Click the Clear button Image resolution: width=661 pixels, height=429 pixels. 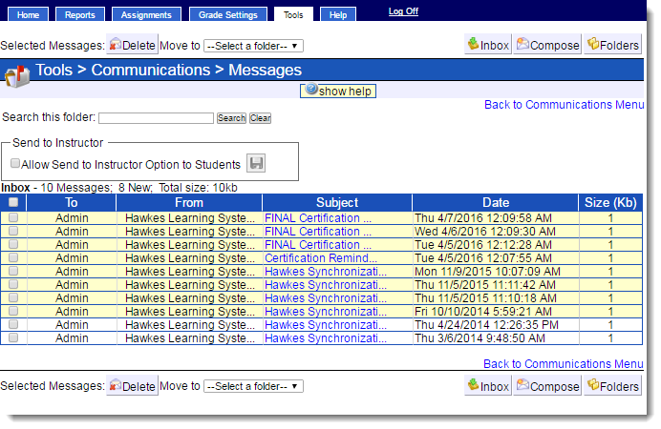260,118
